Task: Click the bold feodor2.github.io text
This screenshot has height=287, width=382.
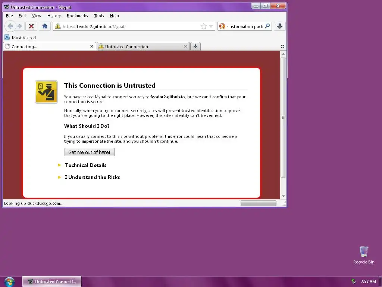Action: (167, 97)
